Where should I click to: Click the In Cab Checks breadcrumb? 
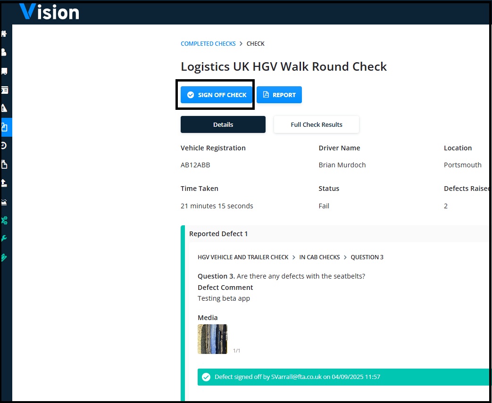coord(319,257)
